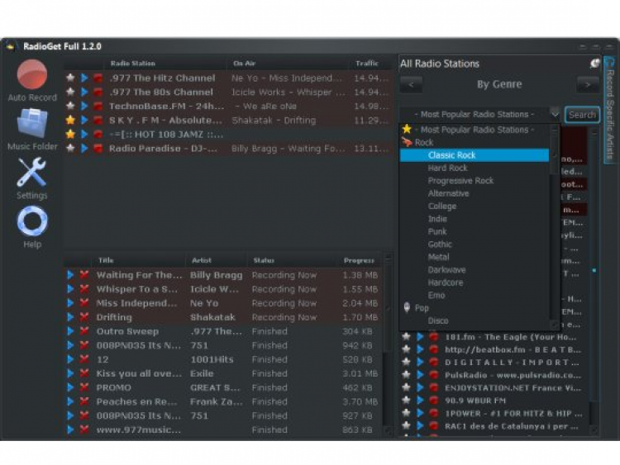Toggle favorite star for 181.fm The Eagle
This screenshot has width=620, height=465.
(x=406, y=337)
